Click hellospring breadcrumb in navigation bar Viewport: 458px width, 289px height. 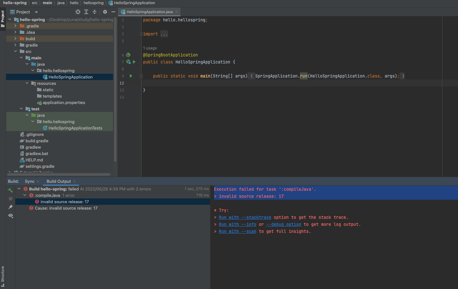tap(94, 3)
